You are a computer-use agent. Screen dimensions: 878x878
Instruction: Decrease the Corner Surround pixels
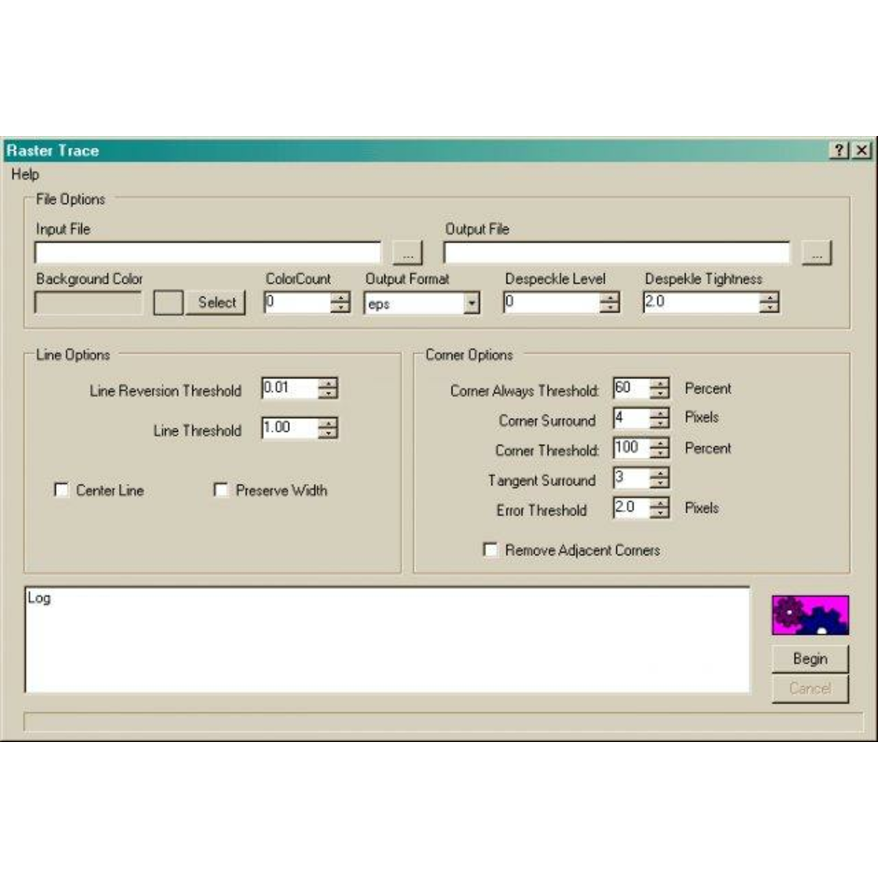click(659, 423)
